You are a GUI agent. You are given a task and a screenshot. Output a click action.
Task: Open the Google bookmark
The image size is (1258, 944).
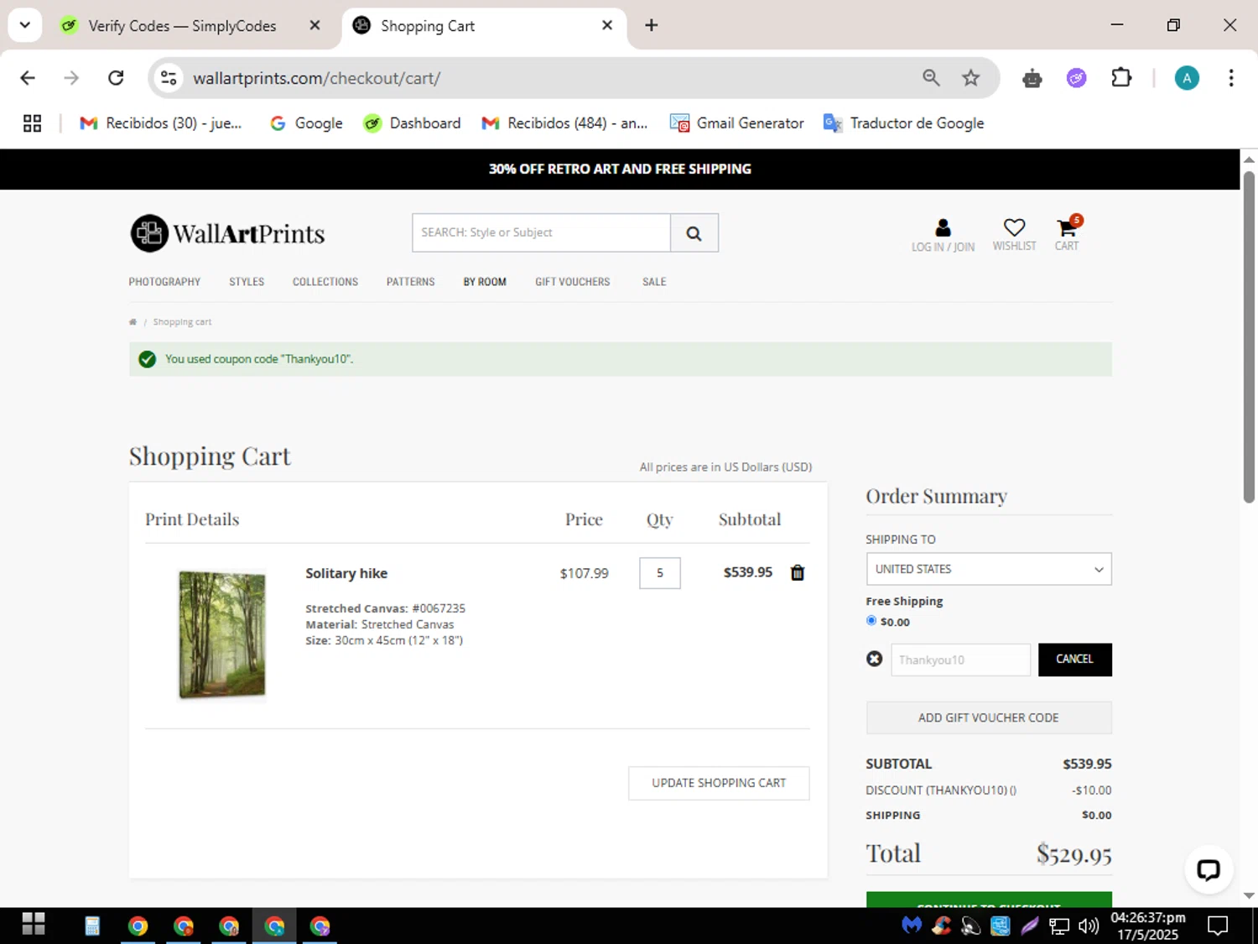(305, 123)
